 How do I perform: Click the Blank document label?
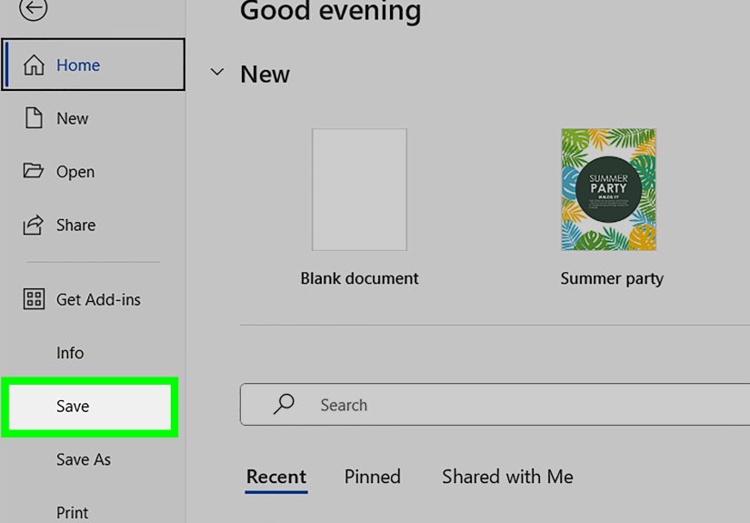click(x=359, y=278)
